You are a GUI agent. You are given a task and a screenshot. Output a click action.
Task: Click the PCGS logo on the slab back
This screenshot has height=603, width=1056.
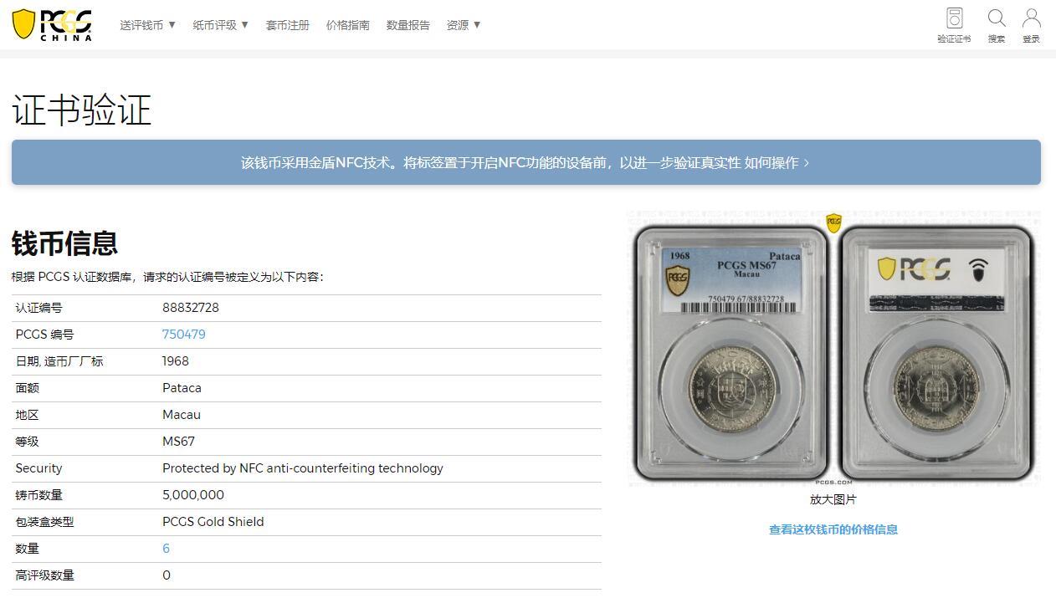click(914, 268)
